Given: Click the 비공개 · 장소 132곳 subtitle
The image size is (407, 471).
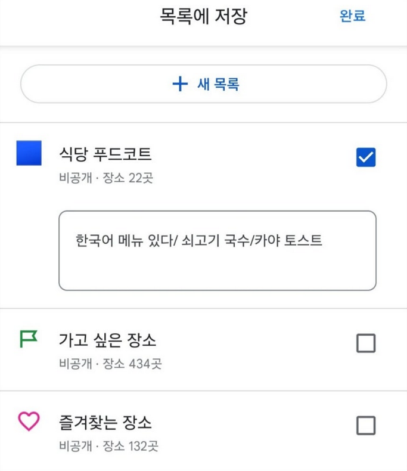Looking at the screenshot, I should pos(108,446).
